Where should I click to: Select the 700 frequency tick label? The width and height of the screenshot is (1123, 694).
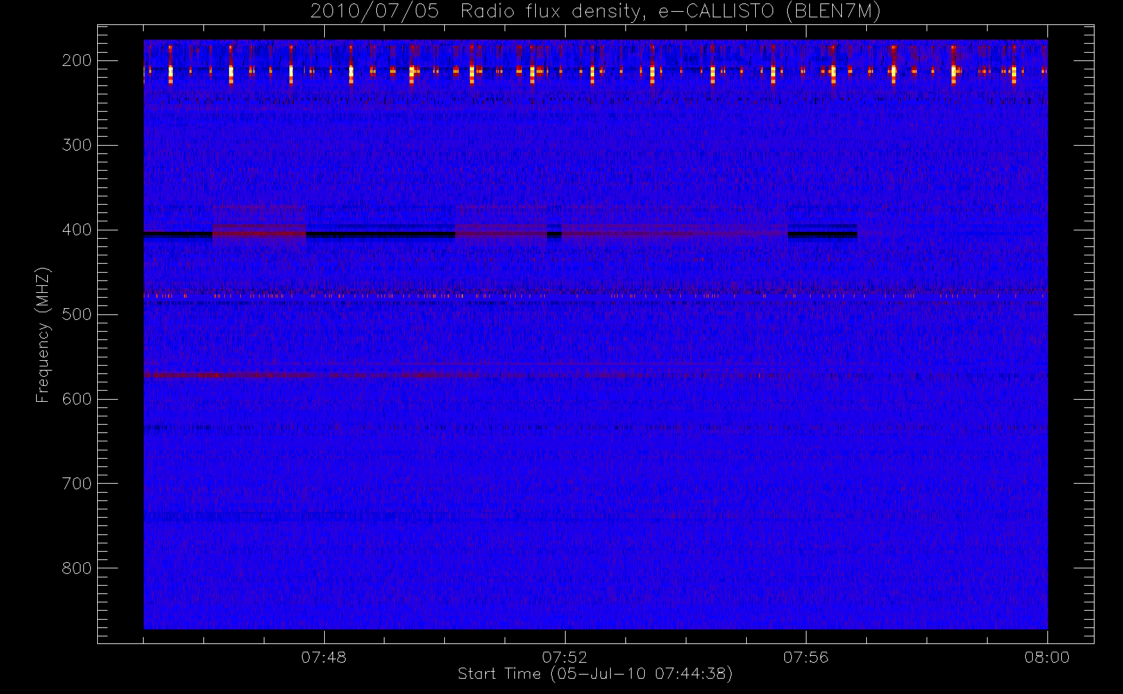pyautogui.click(x=77, y=484)
